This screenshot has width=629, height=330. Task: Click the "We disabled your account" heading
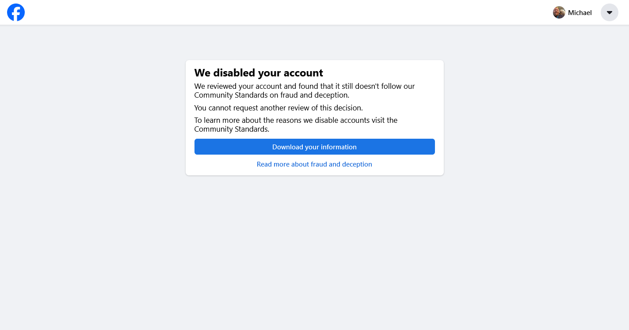[x=259, y=73]
